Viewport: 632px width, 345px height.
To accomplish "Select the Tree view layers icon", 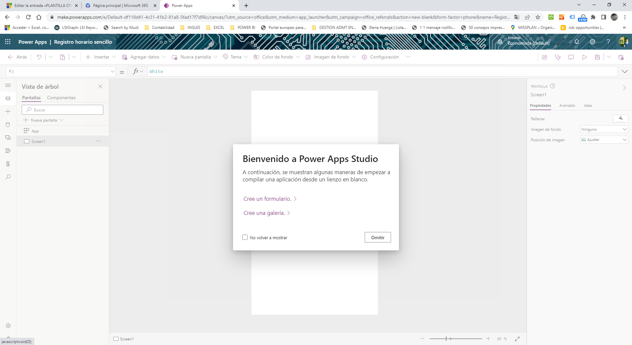I will click(x=8, y=98).
